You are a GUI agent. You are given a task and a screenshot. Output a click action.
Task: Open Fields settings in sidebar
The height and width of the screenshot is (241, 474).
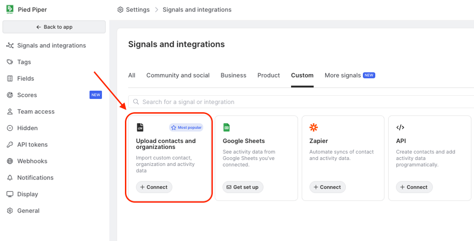point(26,78)
